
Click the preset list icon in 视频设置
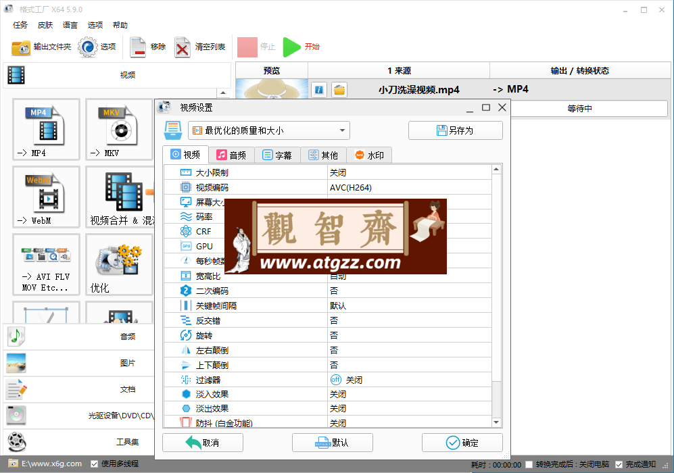click(173, 130)
